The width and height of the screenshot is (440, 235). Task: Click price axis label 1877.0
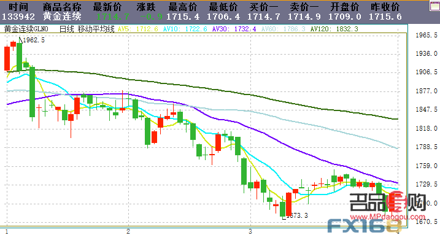[426, 91]
